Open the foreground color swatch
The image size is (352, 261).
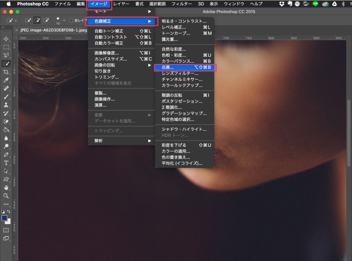[4, 218]
